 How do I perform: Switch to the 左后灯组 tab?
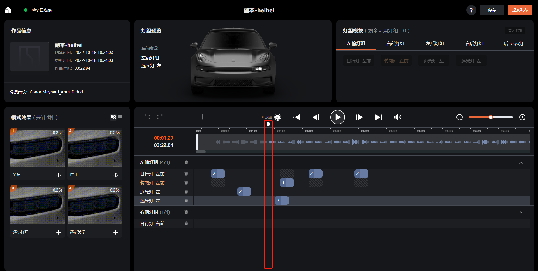435,43
